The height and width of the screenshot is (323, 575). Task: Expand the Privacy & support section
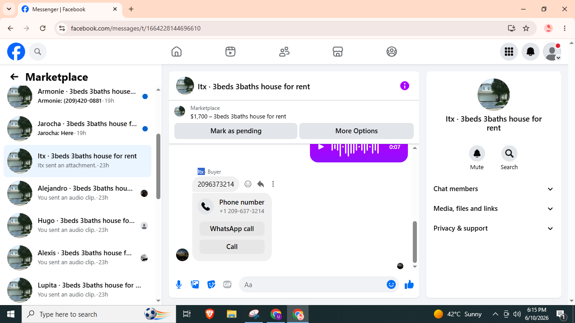point(494,228)
